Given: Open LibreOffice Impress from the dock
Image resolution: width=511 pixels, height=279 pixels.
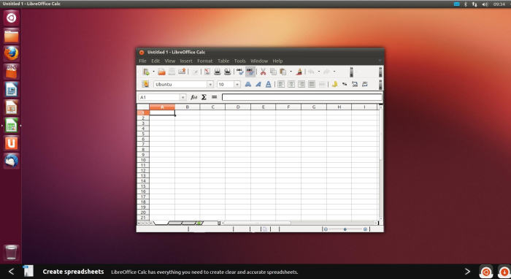Looking at the screenshot, I should [x=12, y=107].
